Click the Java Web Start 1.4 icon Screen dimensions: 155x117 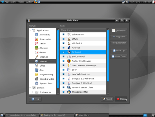pos(69,74)
